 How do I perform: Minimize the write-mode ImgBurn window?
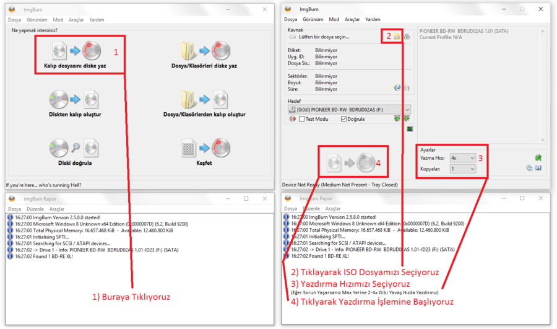(x=504, y=9)
